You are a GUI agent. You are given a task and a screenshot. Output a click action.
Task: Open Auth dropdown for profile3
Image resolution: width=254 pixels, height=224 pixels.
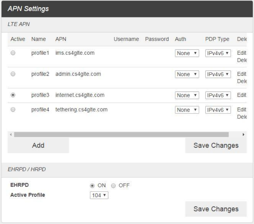[x=187, y=96]
